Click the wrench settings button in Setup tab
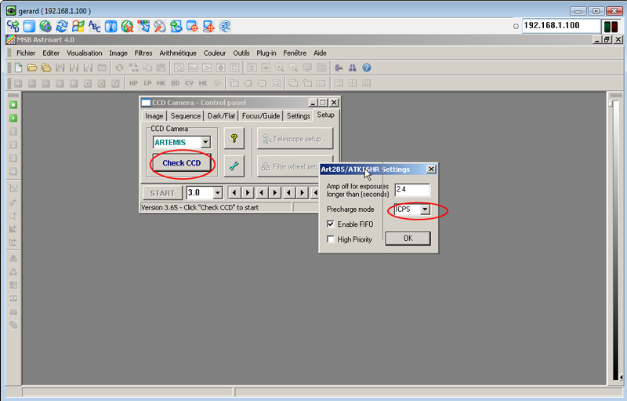 tap(234, 166)
